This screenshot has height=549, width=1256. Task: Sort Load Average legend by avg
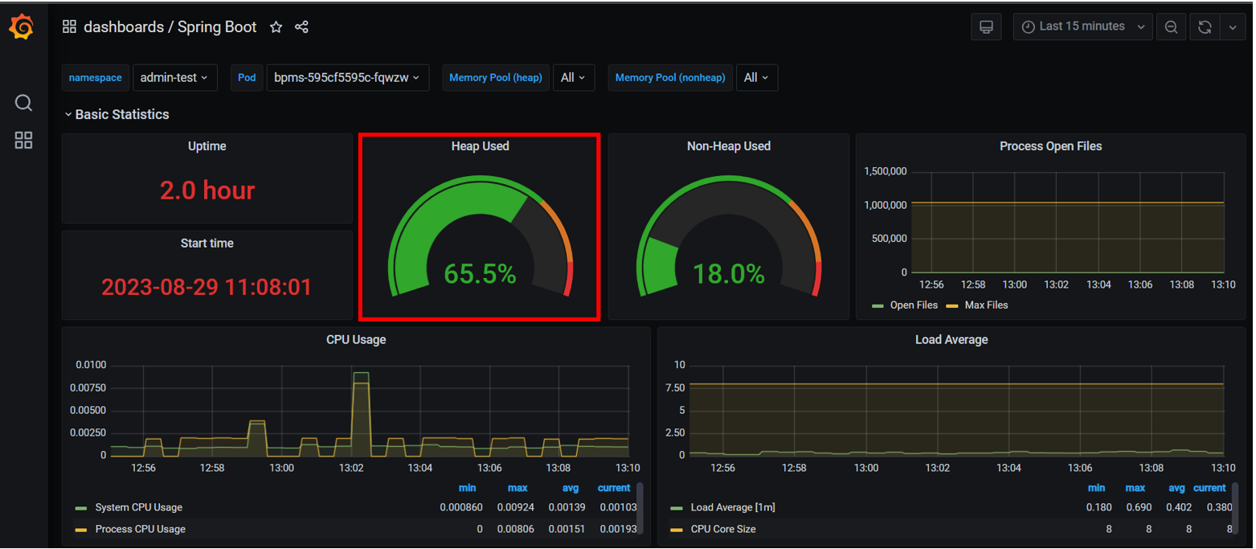[1176, 488]
